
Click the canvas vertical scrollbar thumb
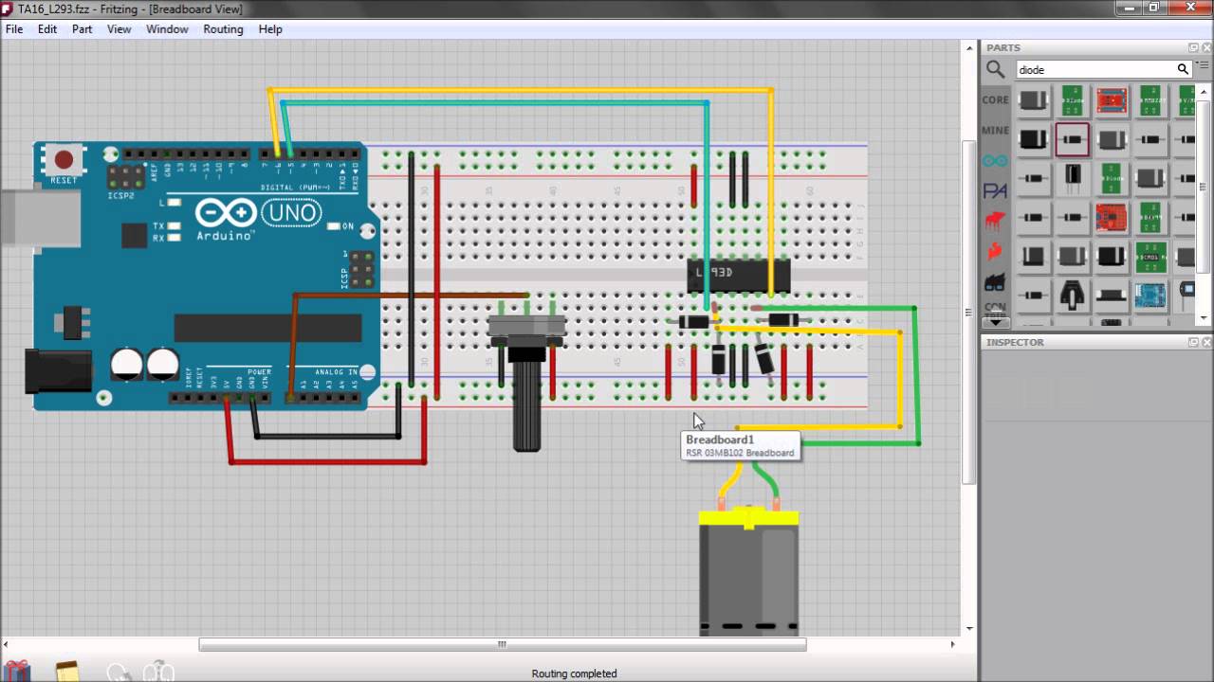969,313
